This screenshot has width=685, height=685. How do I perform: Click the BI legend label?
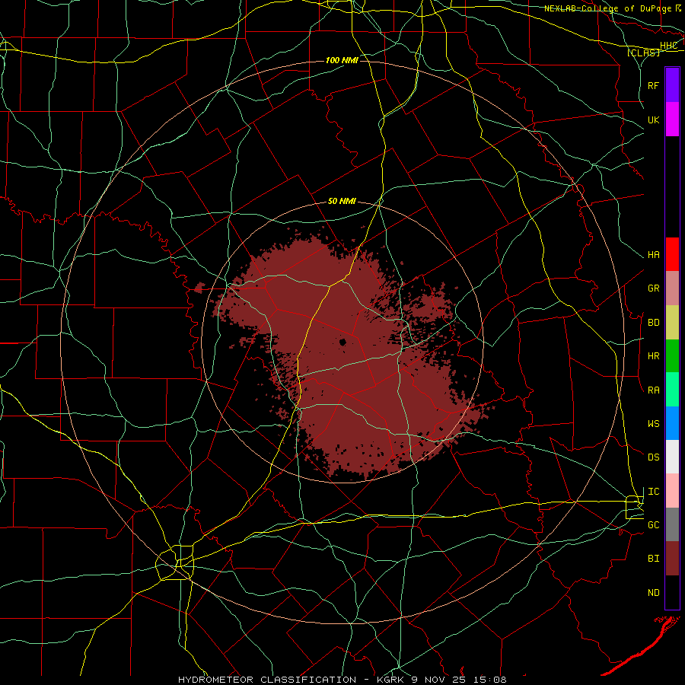coord(653,559)
